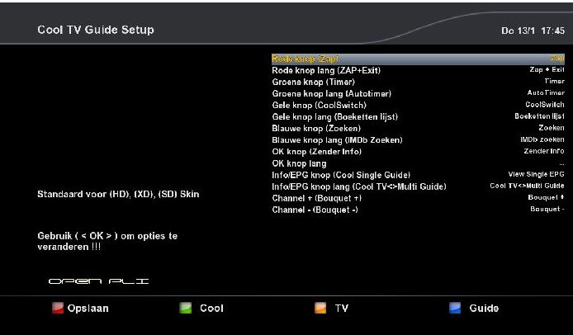The height and width of the screenshot is (335, 573).
Task: Click the date and time Do 13/1 17:45
Action: point(533,31)
